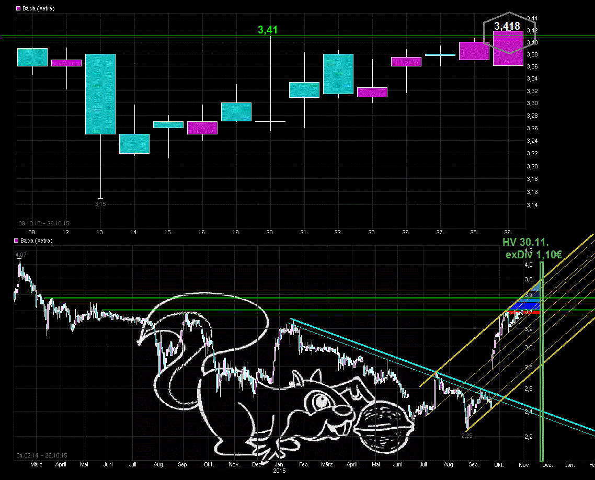Image resolution: width=595 pixels, height=480 pixels.
Task: Click the '3,30' price axis label
Action: click(x=532, y=103)
